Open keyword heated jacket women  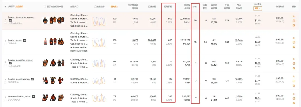[x=19, y=79]
